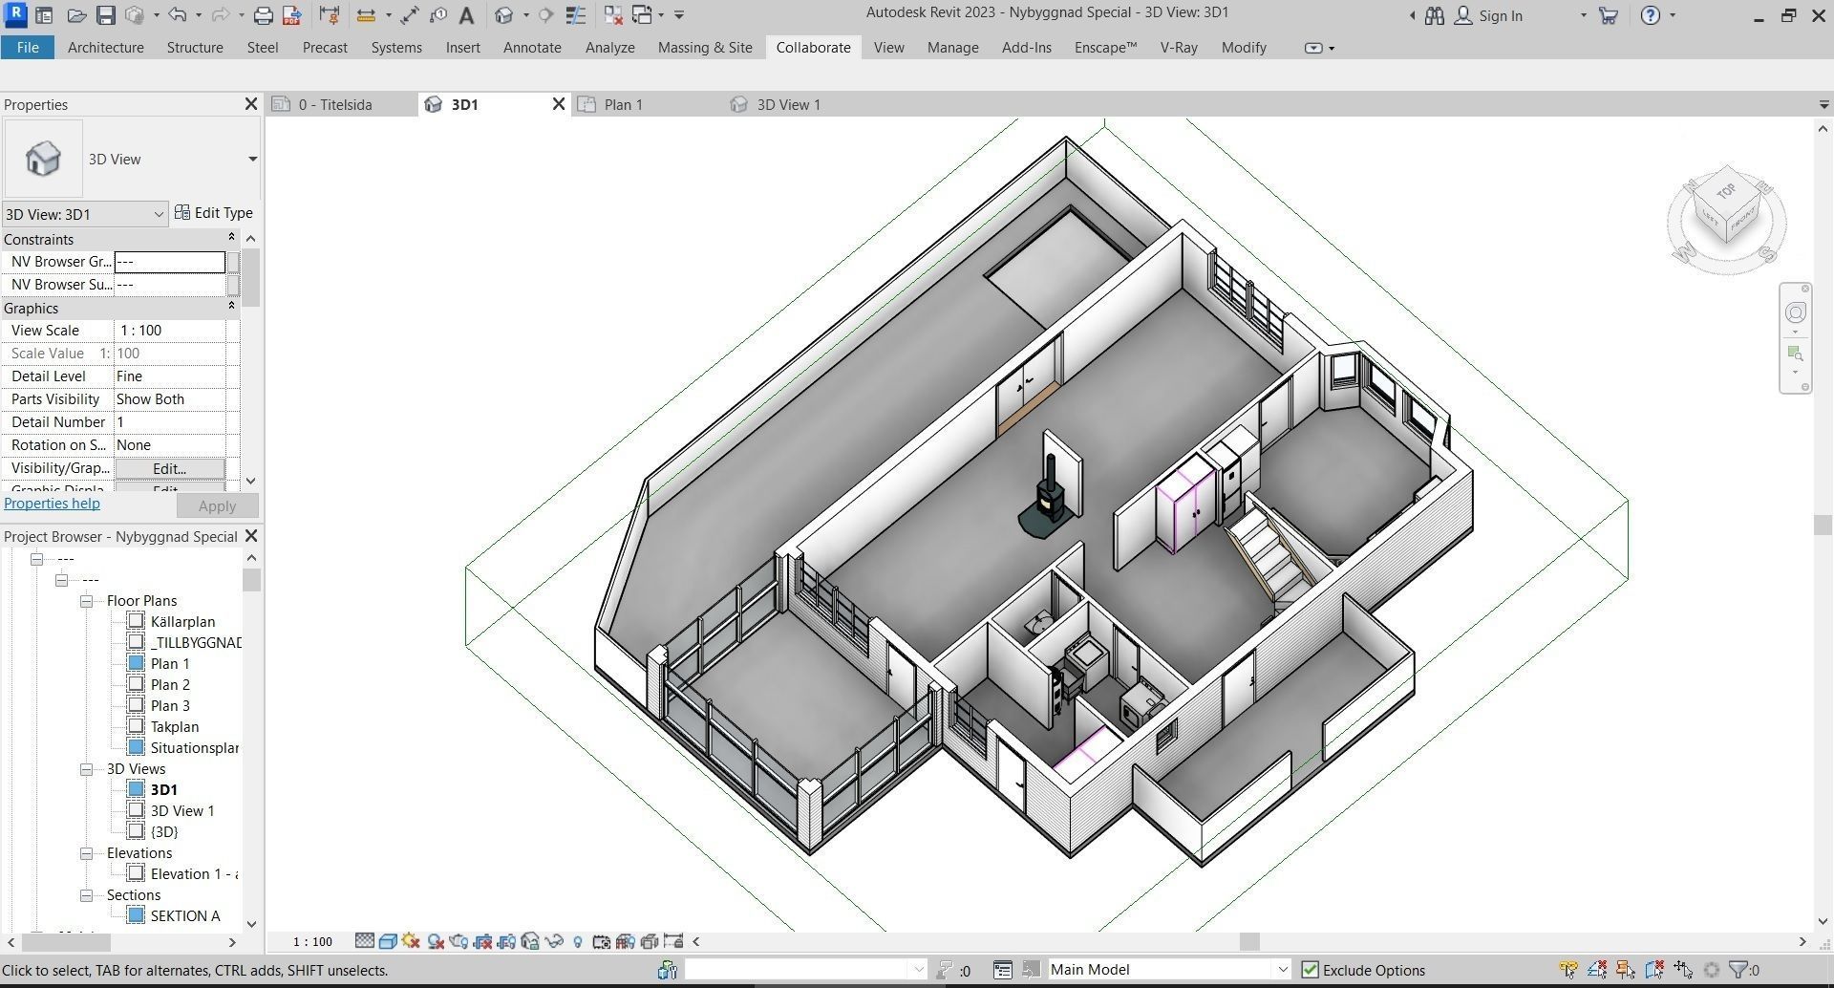Click the TOP face of the ViewCube
Screen dimensions: 1834x988
(x=1726, y=191)
